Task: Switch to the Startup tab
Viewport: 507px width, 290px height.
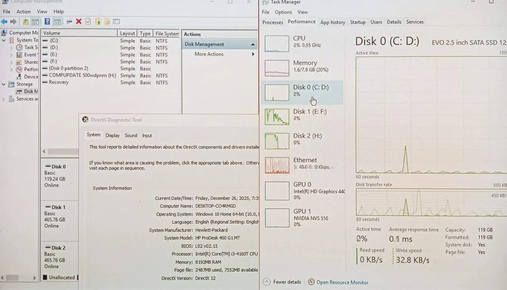Action: coord(357,22)
